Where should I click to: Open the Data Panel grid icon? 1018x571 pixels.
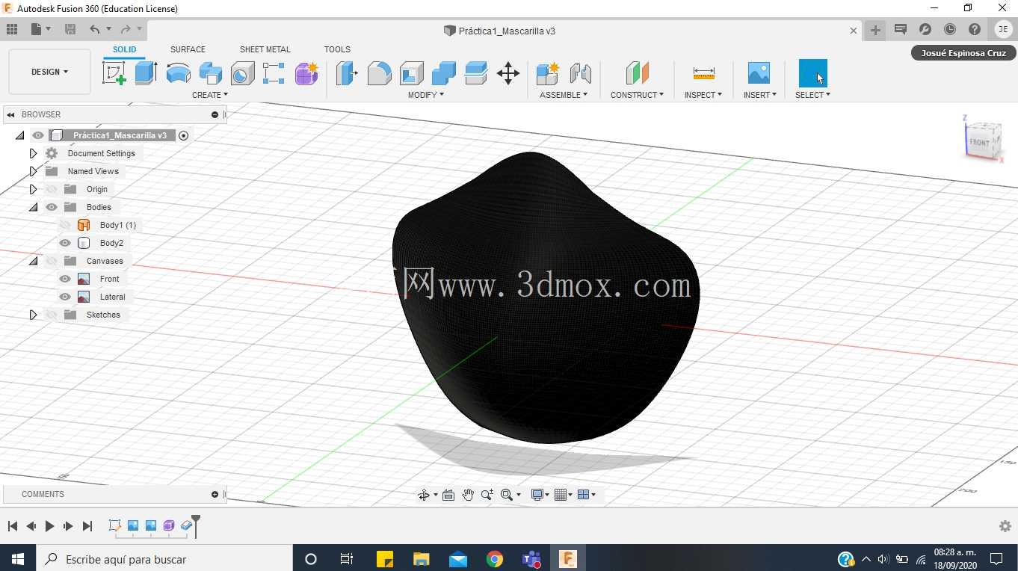coord(12,29)
